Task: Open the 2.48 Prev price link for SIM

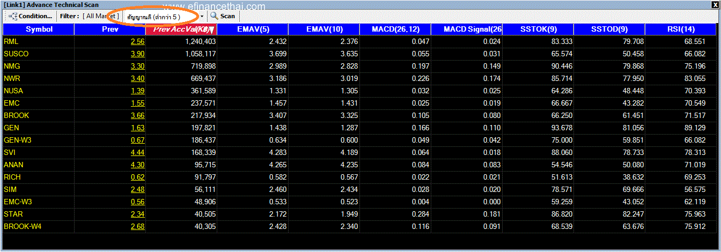Action: (137, 189)
